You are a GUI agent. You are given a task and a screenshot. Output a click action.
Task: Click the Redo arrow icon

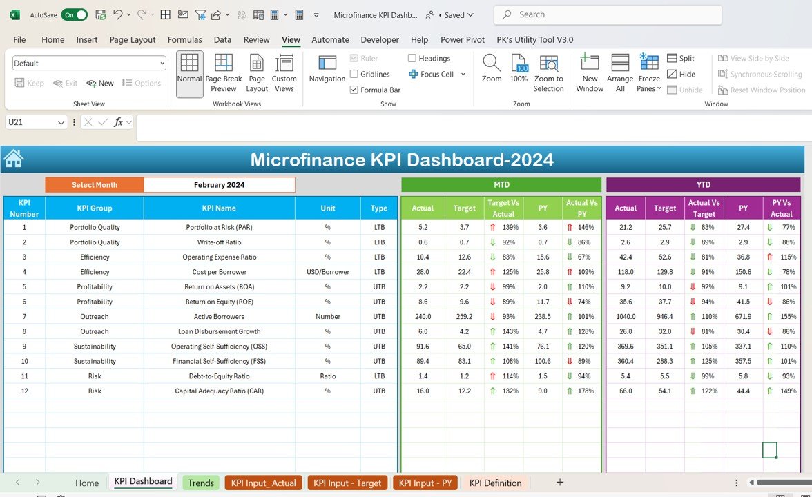(x=142, y=14)
